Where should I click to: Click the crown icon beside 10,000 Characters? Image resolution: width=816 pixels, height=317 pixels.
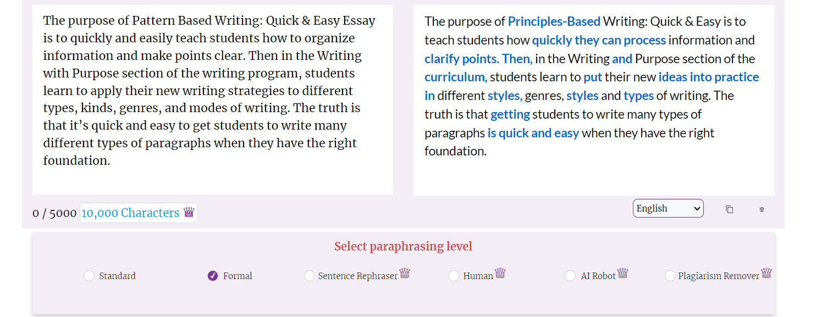(189, 212)
